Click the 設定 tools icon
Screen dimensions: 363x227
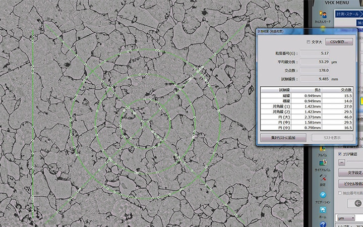point(322,179)
